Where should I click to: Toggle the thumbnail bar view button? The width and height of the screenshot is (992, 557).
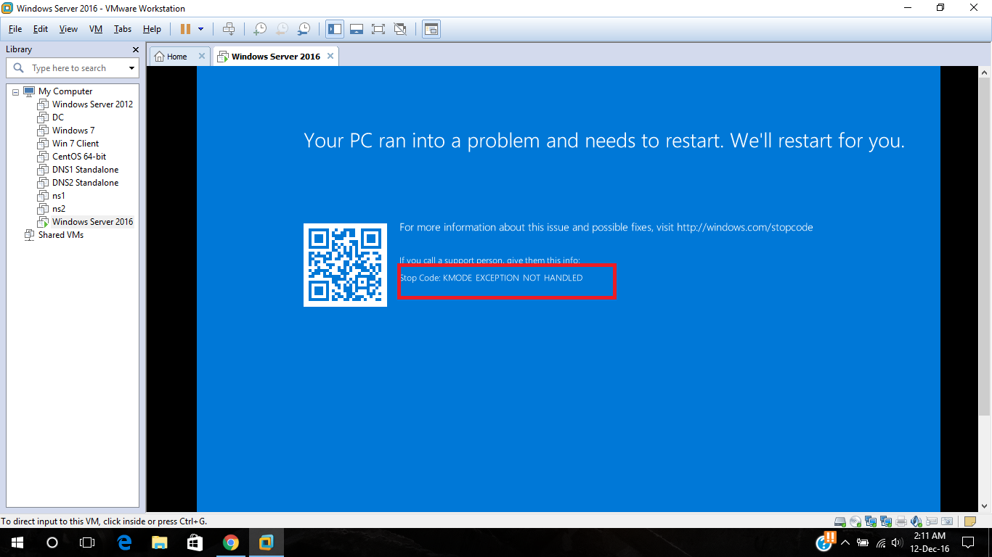click(357, 29)
